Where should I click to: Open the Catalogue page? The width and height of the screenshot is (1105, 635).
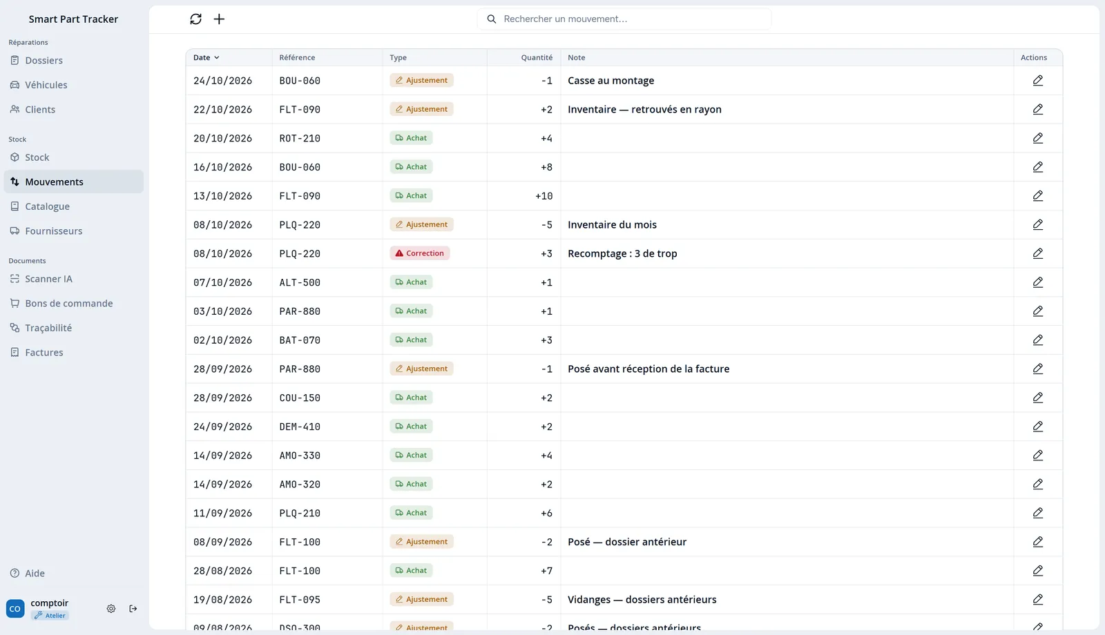pyautogui.click(x=74, y=206)
